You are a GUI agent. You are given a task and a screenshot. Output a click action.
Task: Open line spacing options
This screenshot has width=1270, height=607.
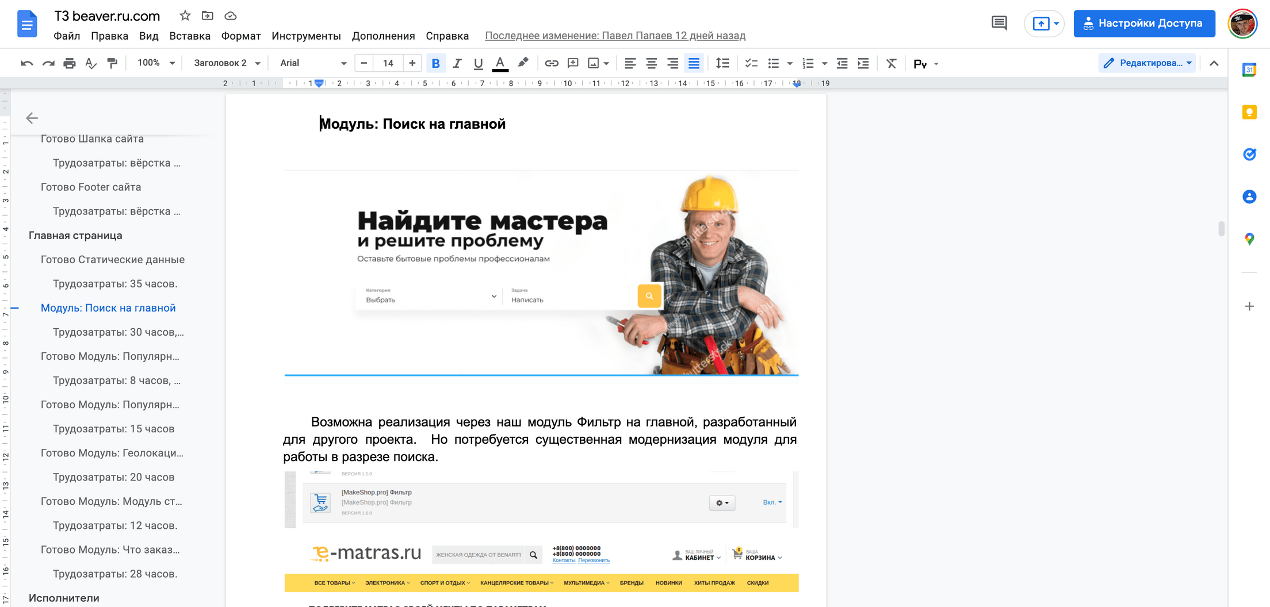coord(722,63)
